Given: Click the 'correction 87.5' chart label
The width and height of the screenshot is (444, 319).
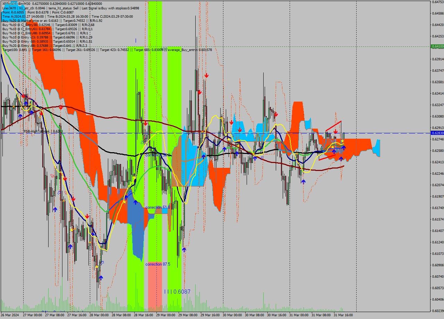Looking at the screenshot, I should [158, 264].
